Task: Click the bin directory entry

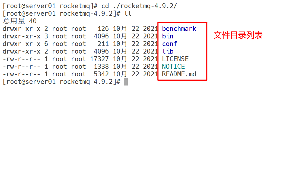Action: click(x=168, y=36)
